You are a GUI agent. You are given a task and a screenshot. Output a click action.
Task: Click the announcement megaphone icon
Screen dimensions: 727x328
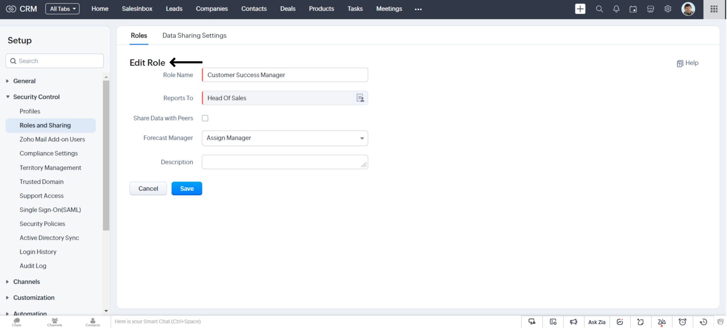pyautogui.click(x=573, y=322)
